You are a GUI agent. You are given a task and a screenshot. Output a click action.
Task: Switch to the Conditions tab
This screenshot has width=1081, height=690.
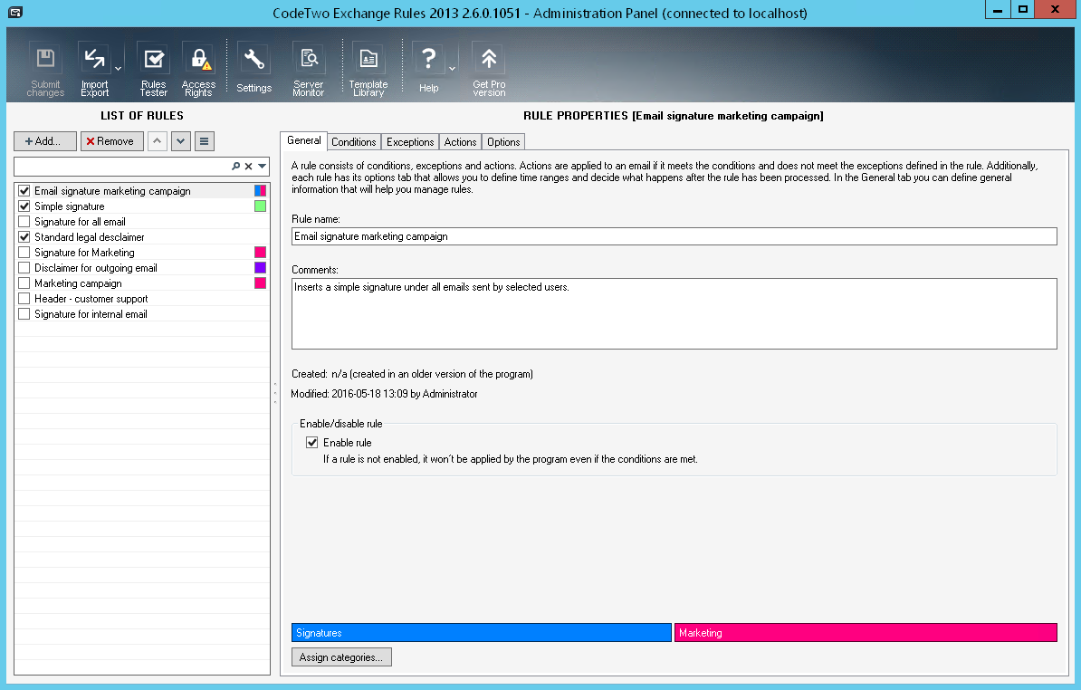(x=354, y=142)
